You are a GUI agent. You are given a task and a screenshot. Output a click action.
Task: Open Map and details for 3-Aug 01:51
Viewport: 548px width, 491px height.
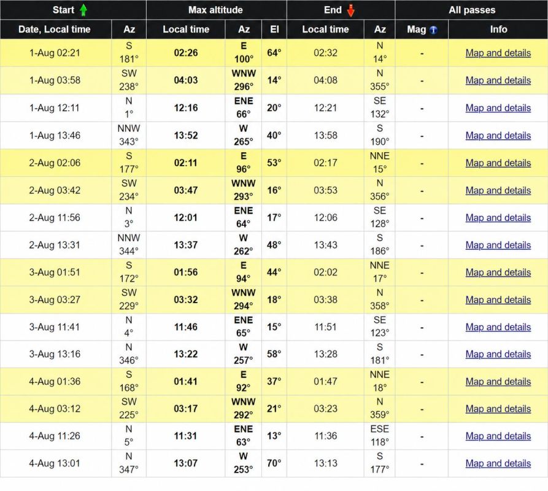click(498, 272)
